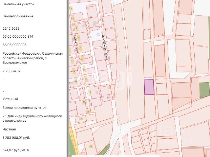Select ownership type 'Частная'
The width and height of the screenshot is (210, 157).
coord(9,129)
